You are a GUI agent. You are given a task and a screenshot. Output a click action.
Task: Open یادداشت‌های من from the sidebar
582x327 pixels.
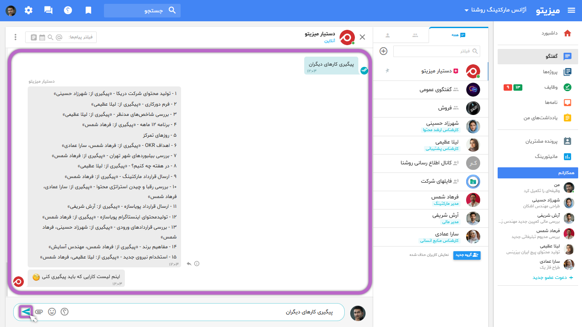click(x=538, y=118)
